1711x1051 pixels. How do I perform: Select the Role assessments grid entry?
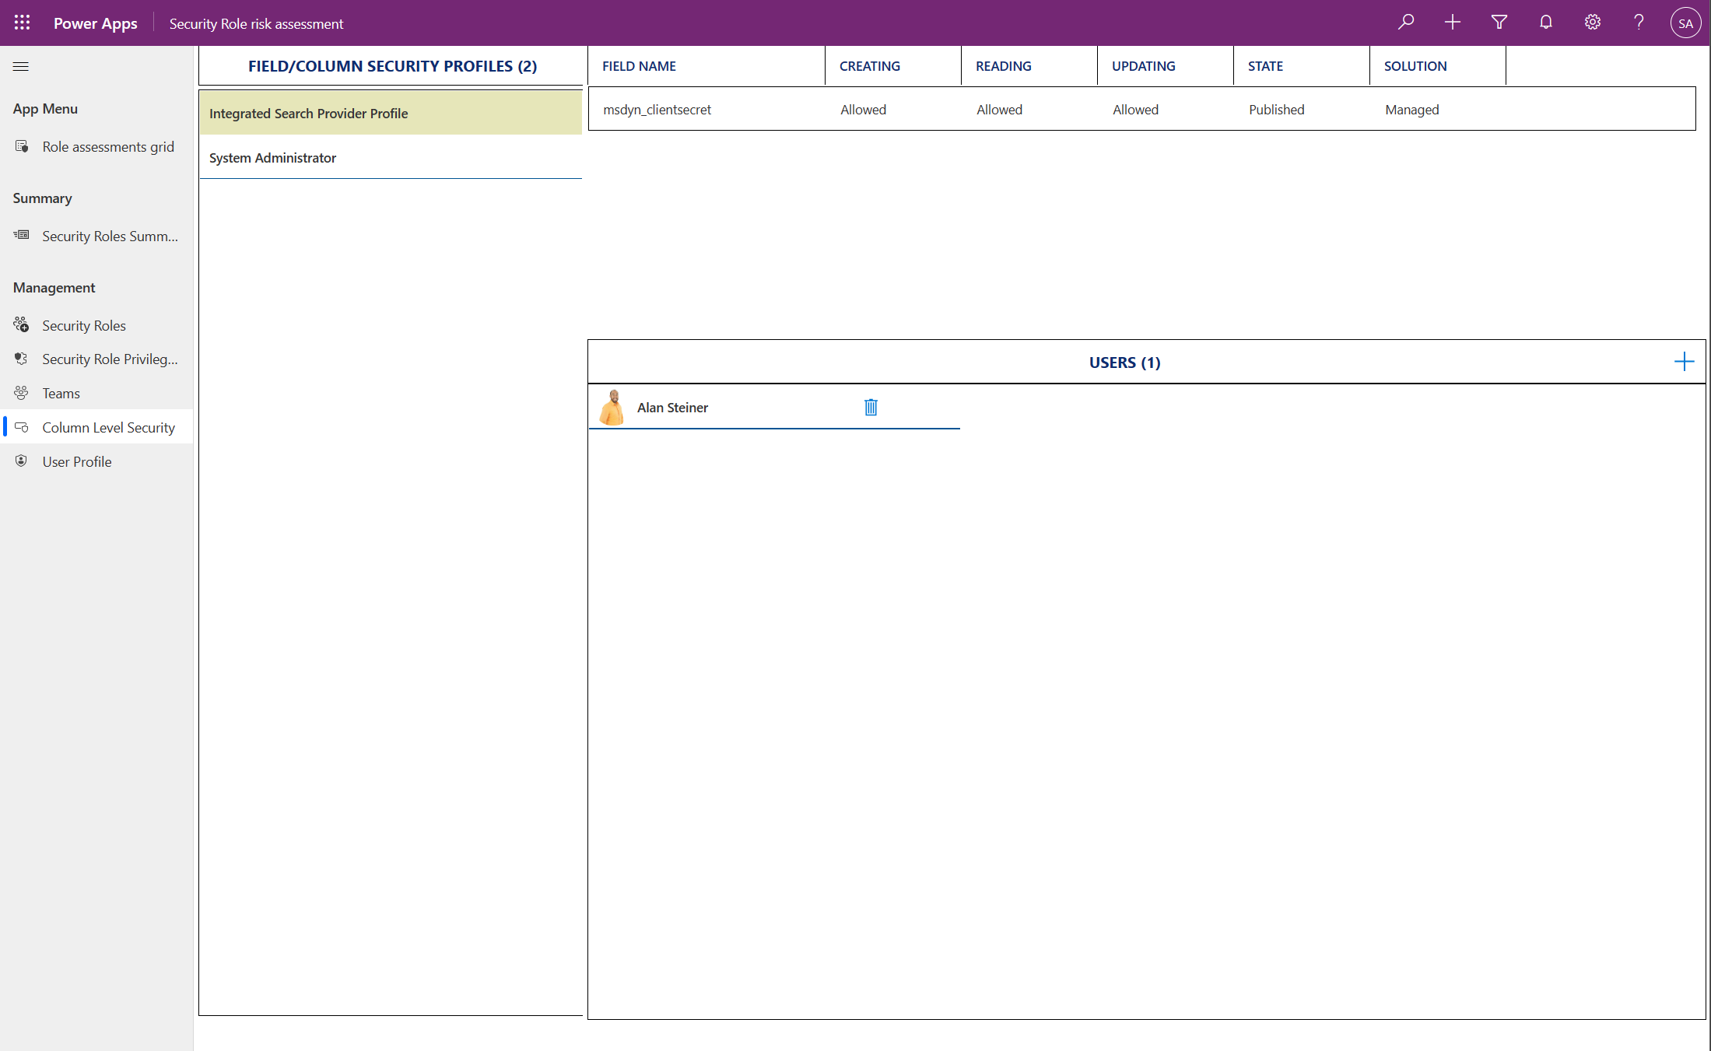click(x=108, y=146)
